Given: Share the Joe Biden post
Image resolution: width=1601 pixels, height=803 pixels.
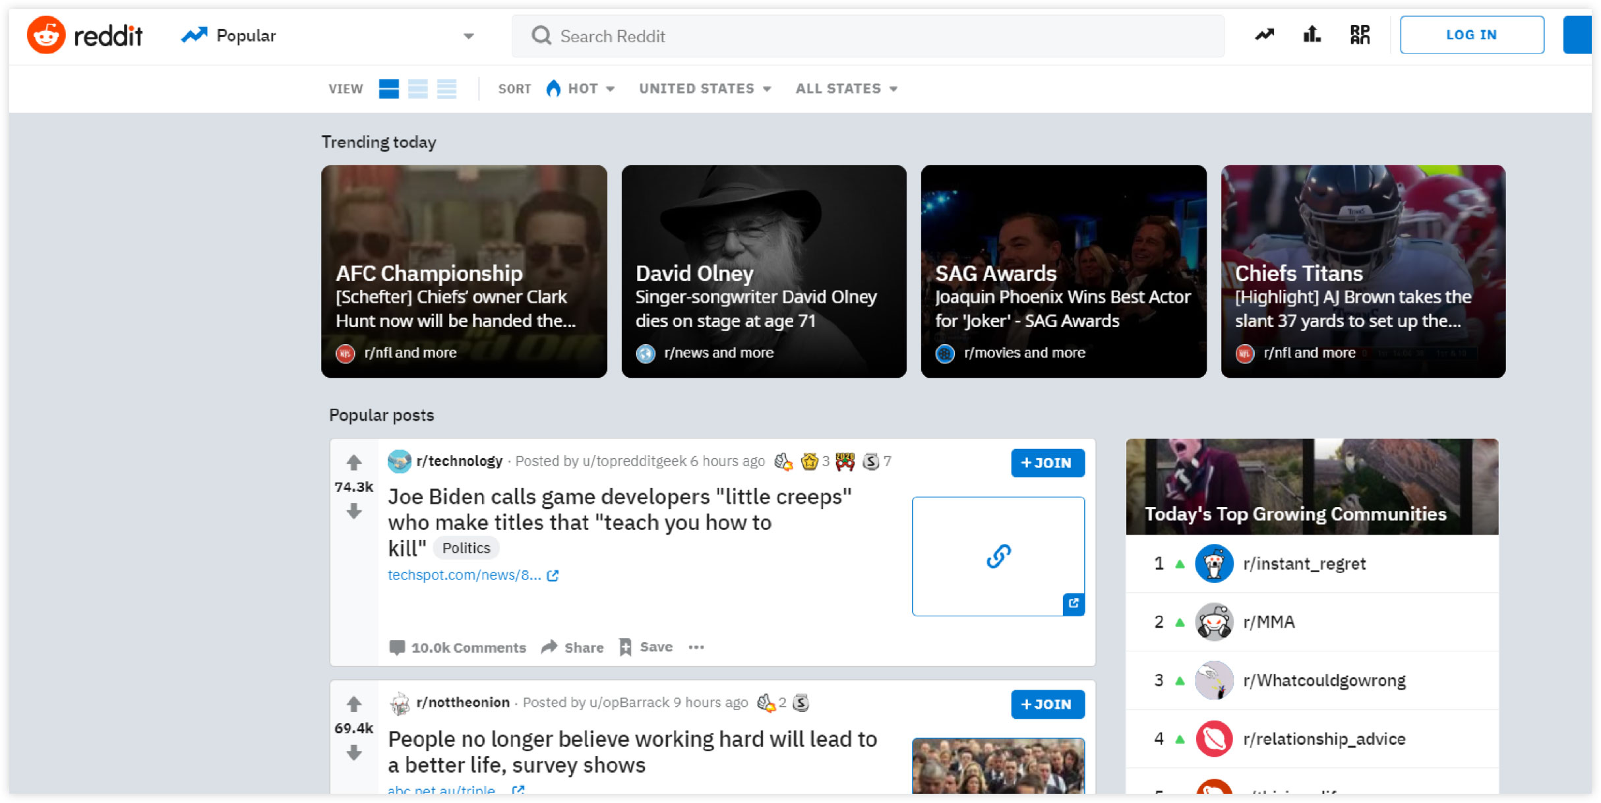Looking at the screenshot, I should click(572, 647).
